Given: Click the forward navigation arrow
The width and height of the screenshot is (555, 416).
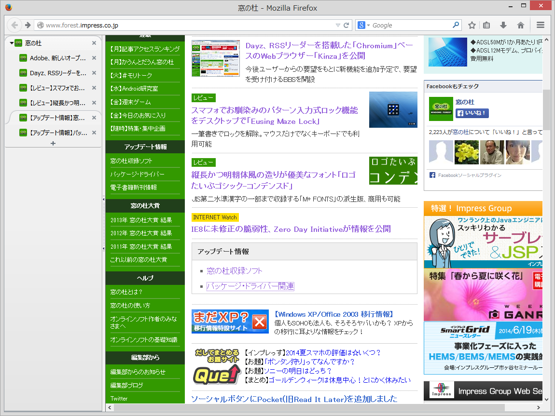Looking at the screenshot, I should [28, 25].
